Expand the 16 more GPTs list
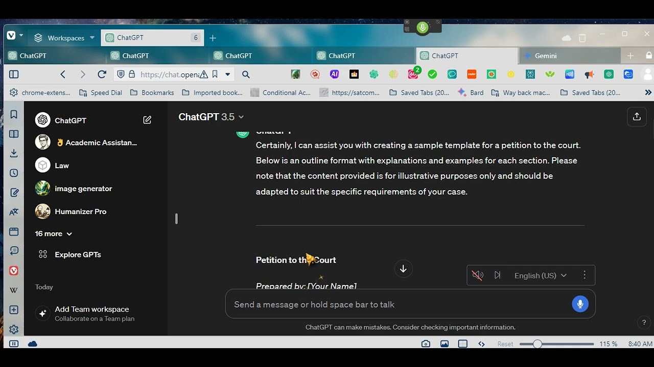The image size is (654, 367). coord(54,233)
